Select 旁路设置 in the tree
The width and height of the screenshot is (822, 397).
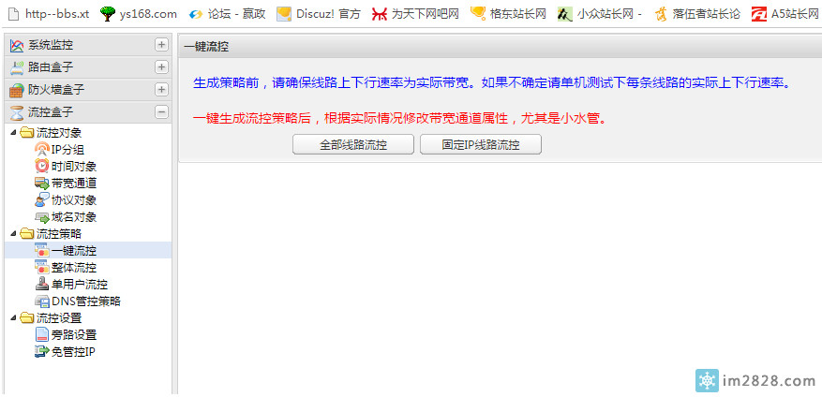74,334
